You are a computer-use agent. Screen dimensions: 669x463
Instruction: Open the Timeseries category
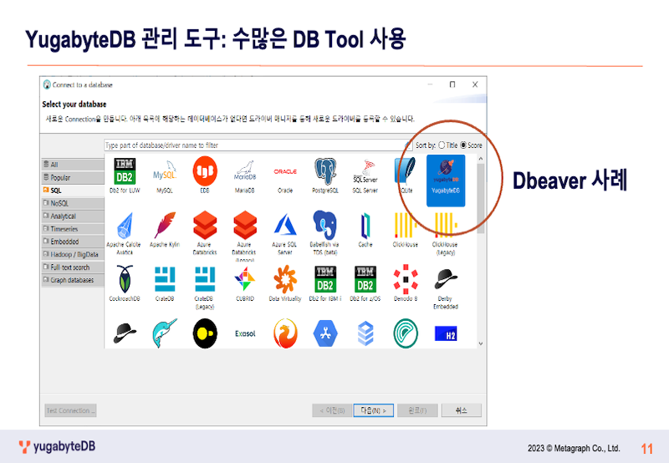pos(73,228)
